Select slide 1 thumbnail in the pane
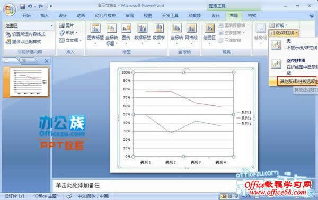The image size is (318, 200). 29,82
